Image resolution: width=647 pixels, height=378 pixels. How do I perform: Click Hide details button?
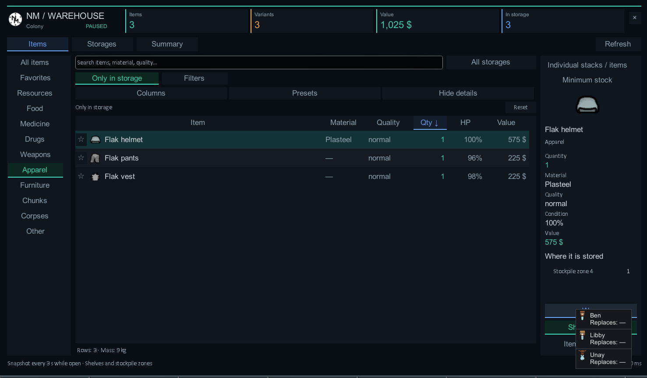point(458,93)
